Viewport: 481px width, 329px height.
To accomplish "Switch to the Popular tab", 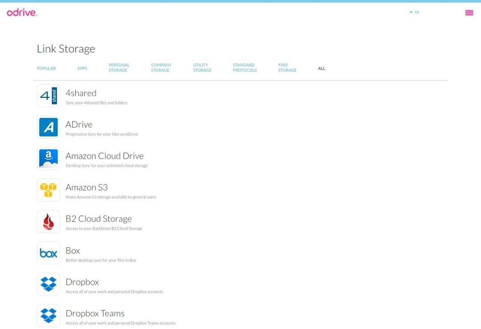I will click(x=46, y=68).
